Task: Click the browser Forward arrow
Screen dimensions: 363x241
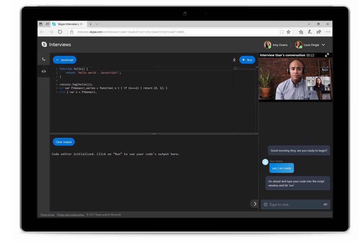Action: tap(51, 32)
